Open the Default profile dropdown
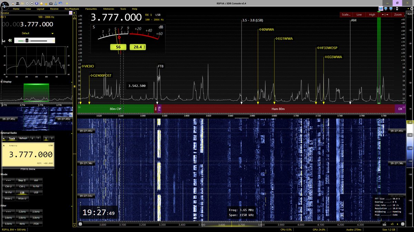This screenshot has width=414, height=232. tap(52, 33)
